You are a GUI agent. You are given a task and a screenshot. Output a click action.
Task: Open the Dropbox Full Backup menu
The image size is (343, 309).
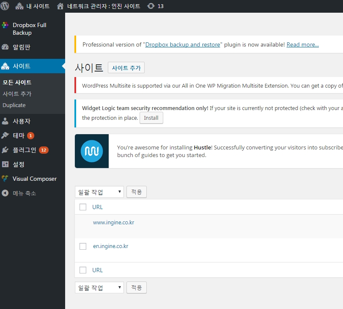pos(29,29)
